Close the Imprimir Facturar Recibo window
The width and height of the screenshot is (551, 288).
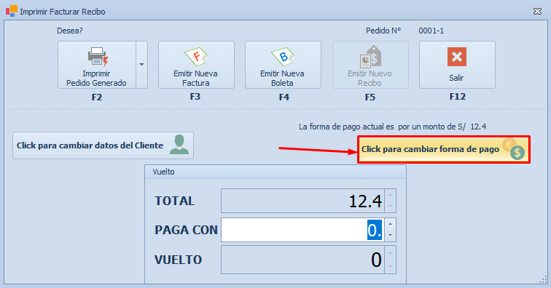[x=537, y=11]
